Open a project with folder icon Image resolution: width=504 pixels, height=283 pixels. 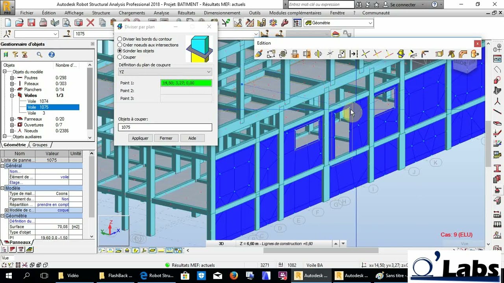point(20,23)
